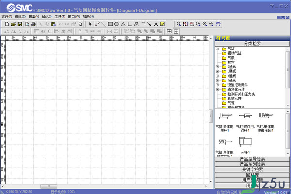Click the canvas vertical scrollbar thumb

pos(210,116)
